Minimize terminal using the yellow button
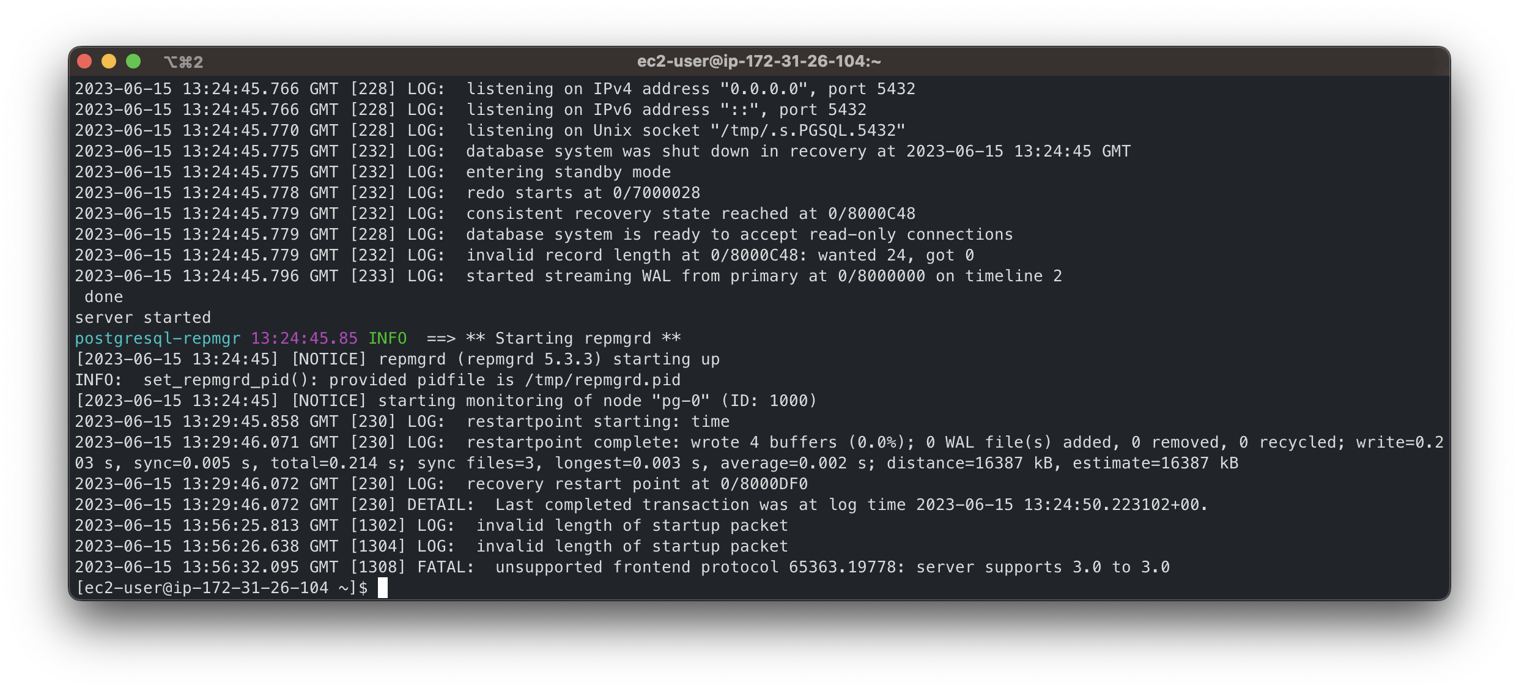 (x=109, y=61)
